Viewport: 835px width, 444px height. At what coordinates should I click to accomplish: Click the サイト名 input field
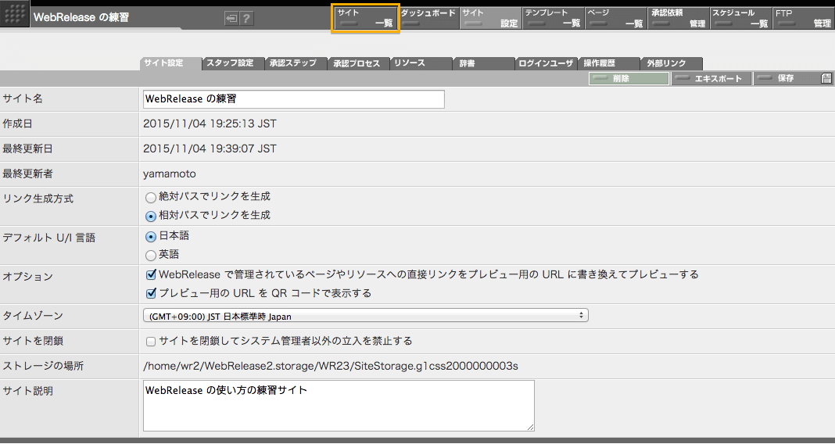[x=294, y=99]
